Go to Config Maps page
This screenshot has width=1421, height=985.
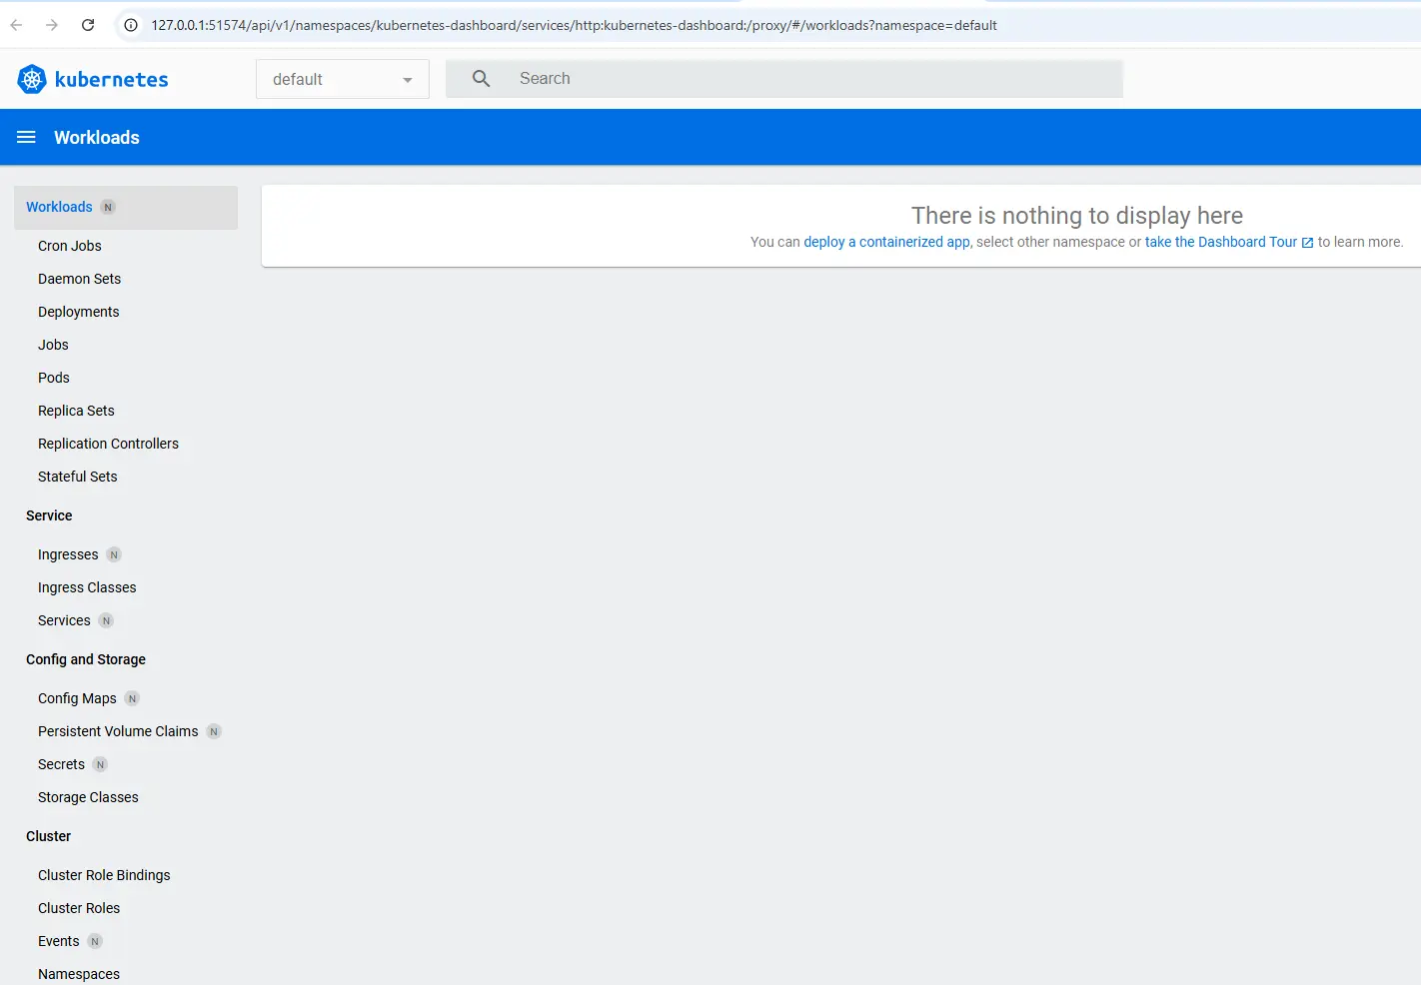[x=77, y=698]
